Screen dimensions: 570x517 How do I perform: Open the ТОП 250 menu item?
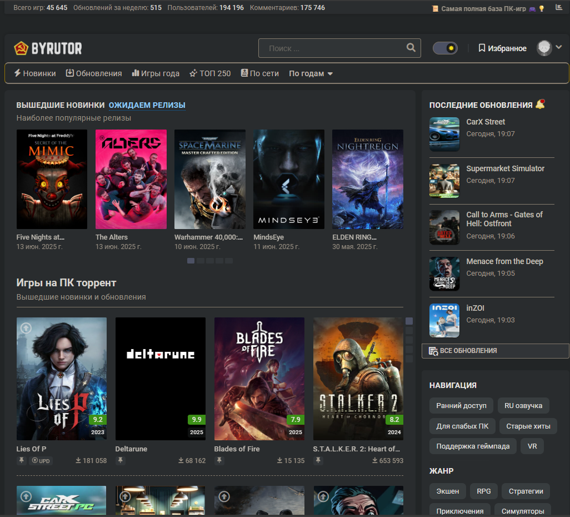pos(210,73)
